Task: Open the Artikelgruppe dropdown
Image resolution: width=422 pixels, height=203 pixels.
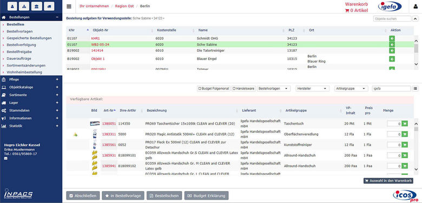Action: (351, 89)
